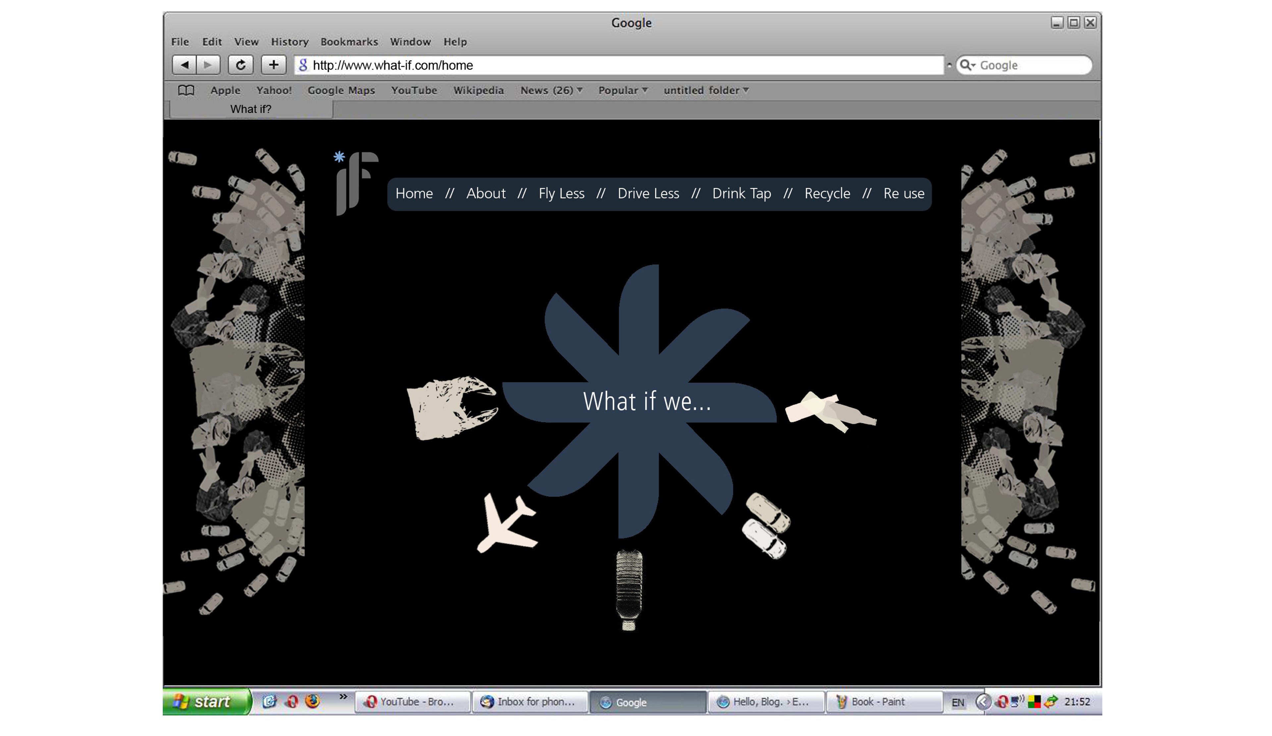Open the Popular bookmarks dropdown
The width and height of the screenshot is (1272, 736).
click(x=623, y=90)
